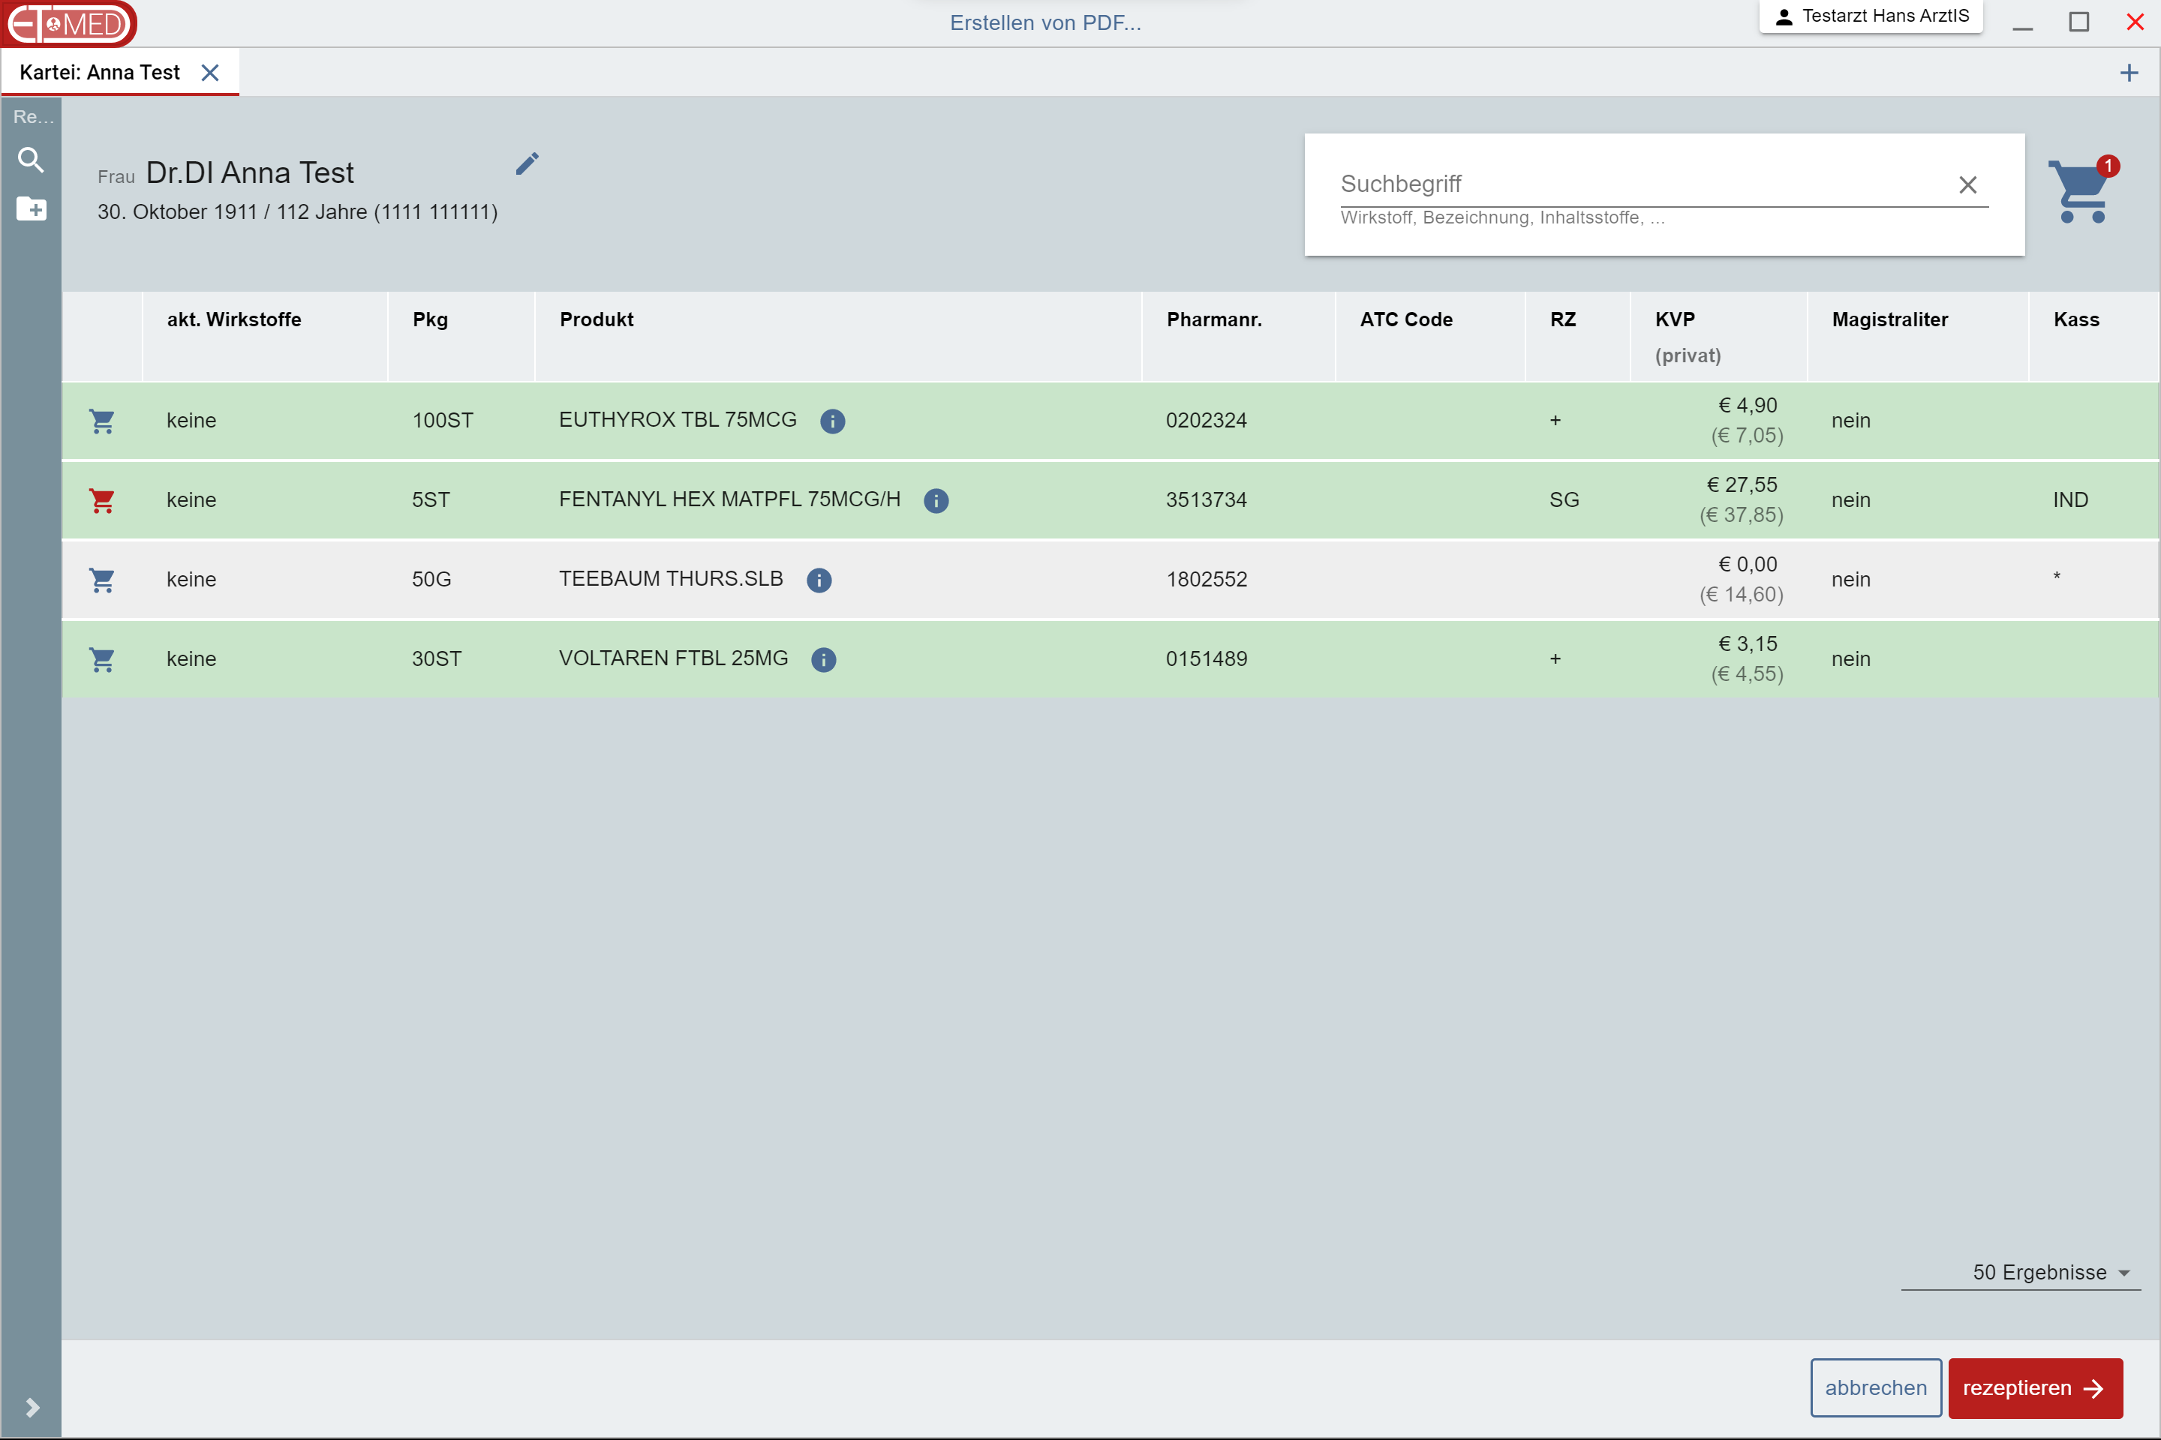The image size is (2161, 1440).
Task: Click the sidebar add-folder icon
Action: coord(32,209)
